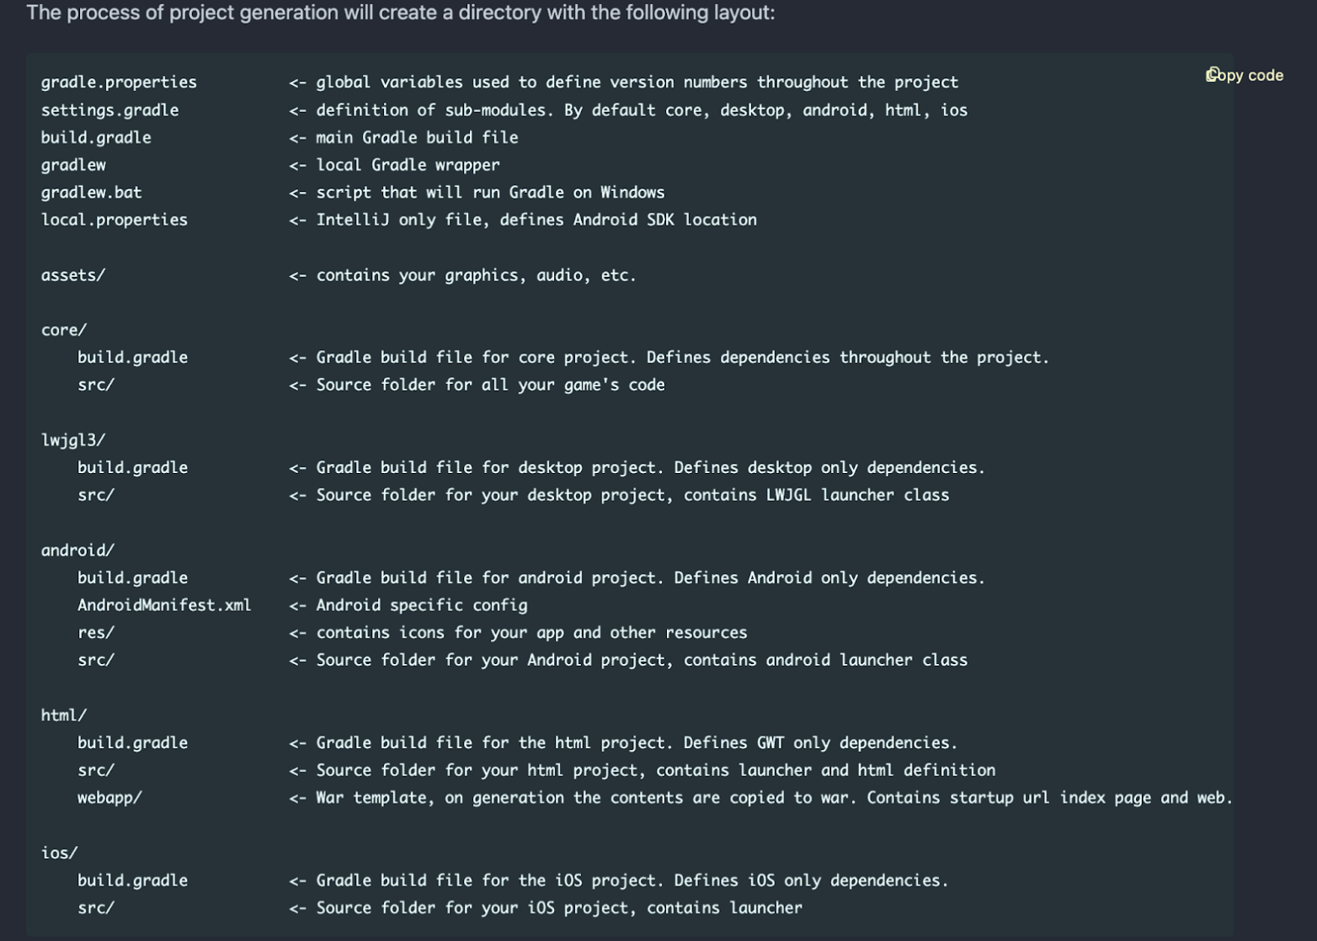Click the assets/ directory name
This screenshot has height=941, width=1317.
coord(73,275)
